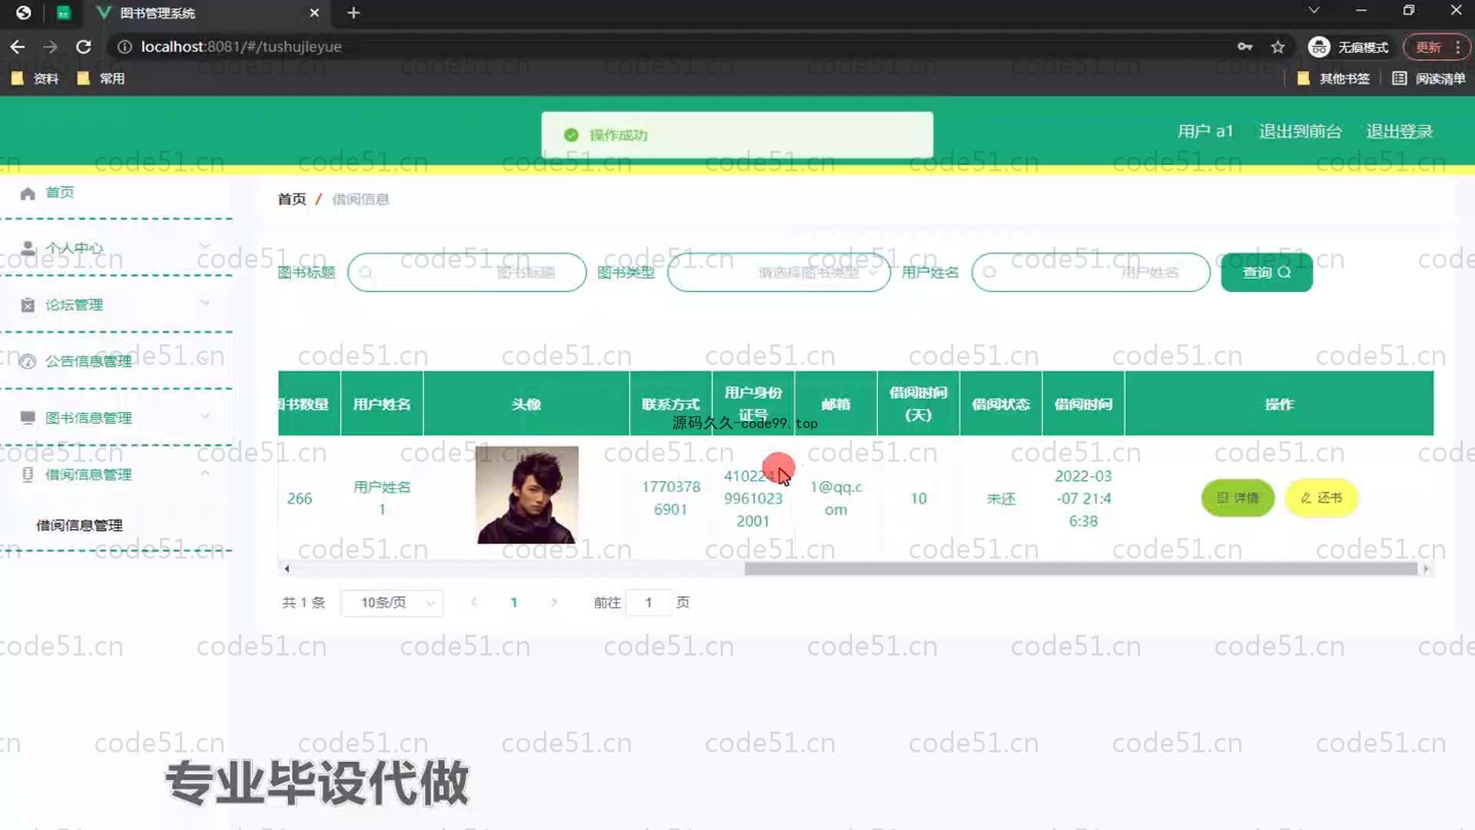Open the 其他书签 folder
The width and height of the screenshot is (1475, 830).
[x=1333, y=78]
